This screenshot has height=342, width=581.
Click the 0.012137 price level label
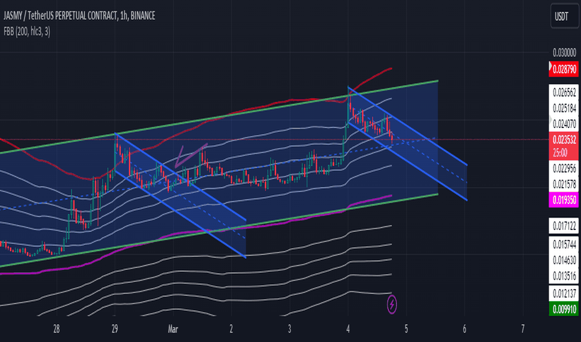[564, 293]
